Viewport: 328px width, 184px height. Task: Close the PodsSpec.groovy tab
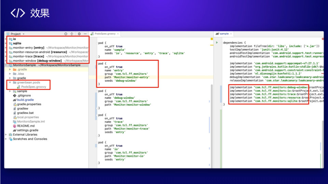pos(118,34)
